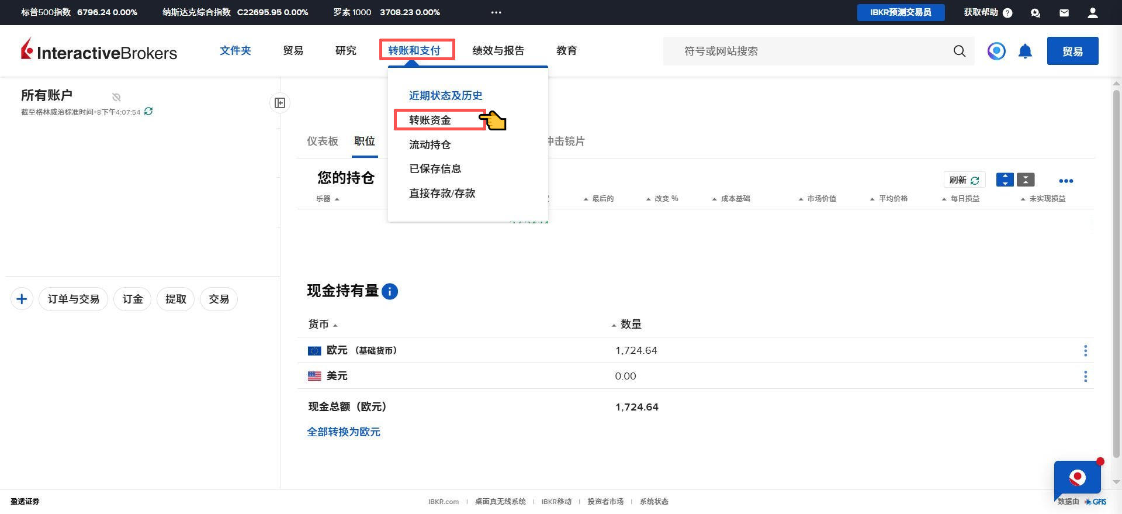Toggle privacy mode eye icon next to 所有账户
Viewport: 1122px width, 514px height.
pyautogui.click(x=116, y=97)
